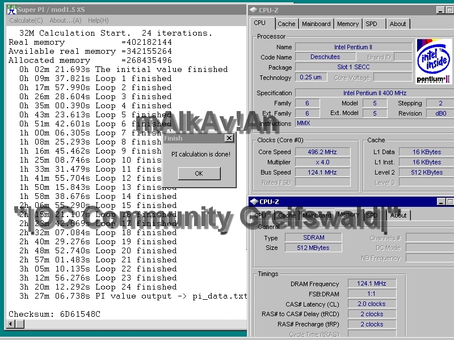This screenshot has height=340, width=454.
Task: Click the DRAM Frequency value '124.1 MHz'
Action: pos(372,283)
